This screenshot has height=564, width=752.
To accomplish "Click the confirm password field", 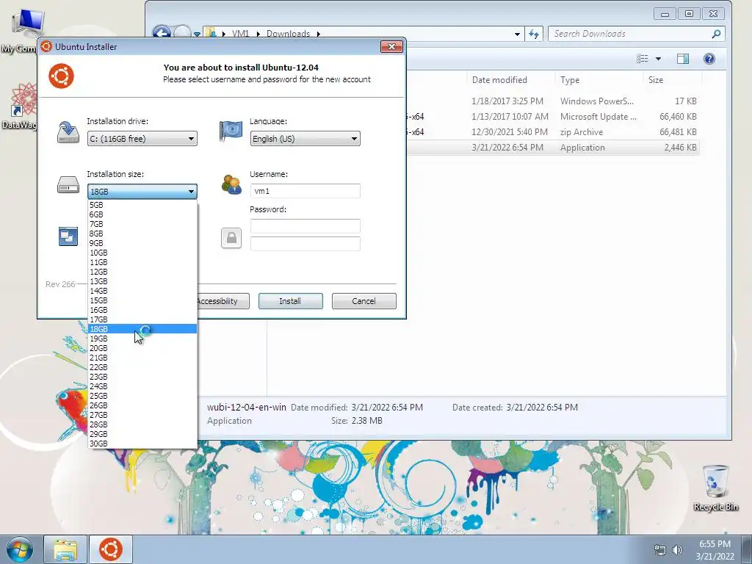I will click(305, 244).
